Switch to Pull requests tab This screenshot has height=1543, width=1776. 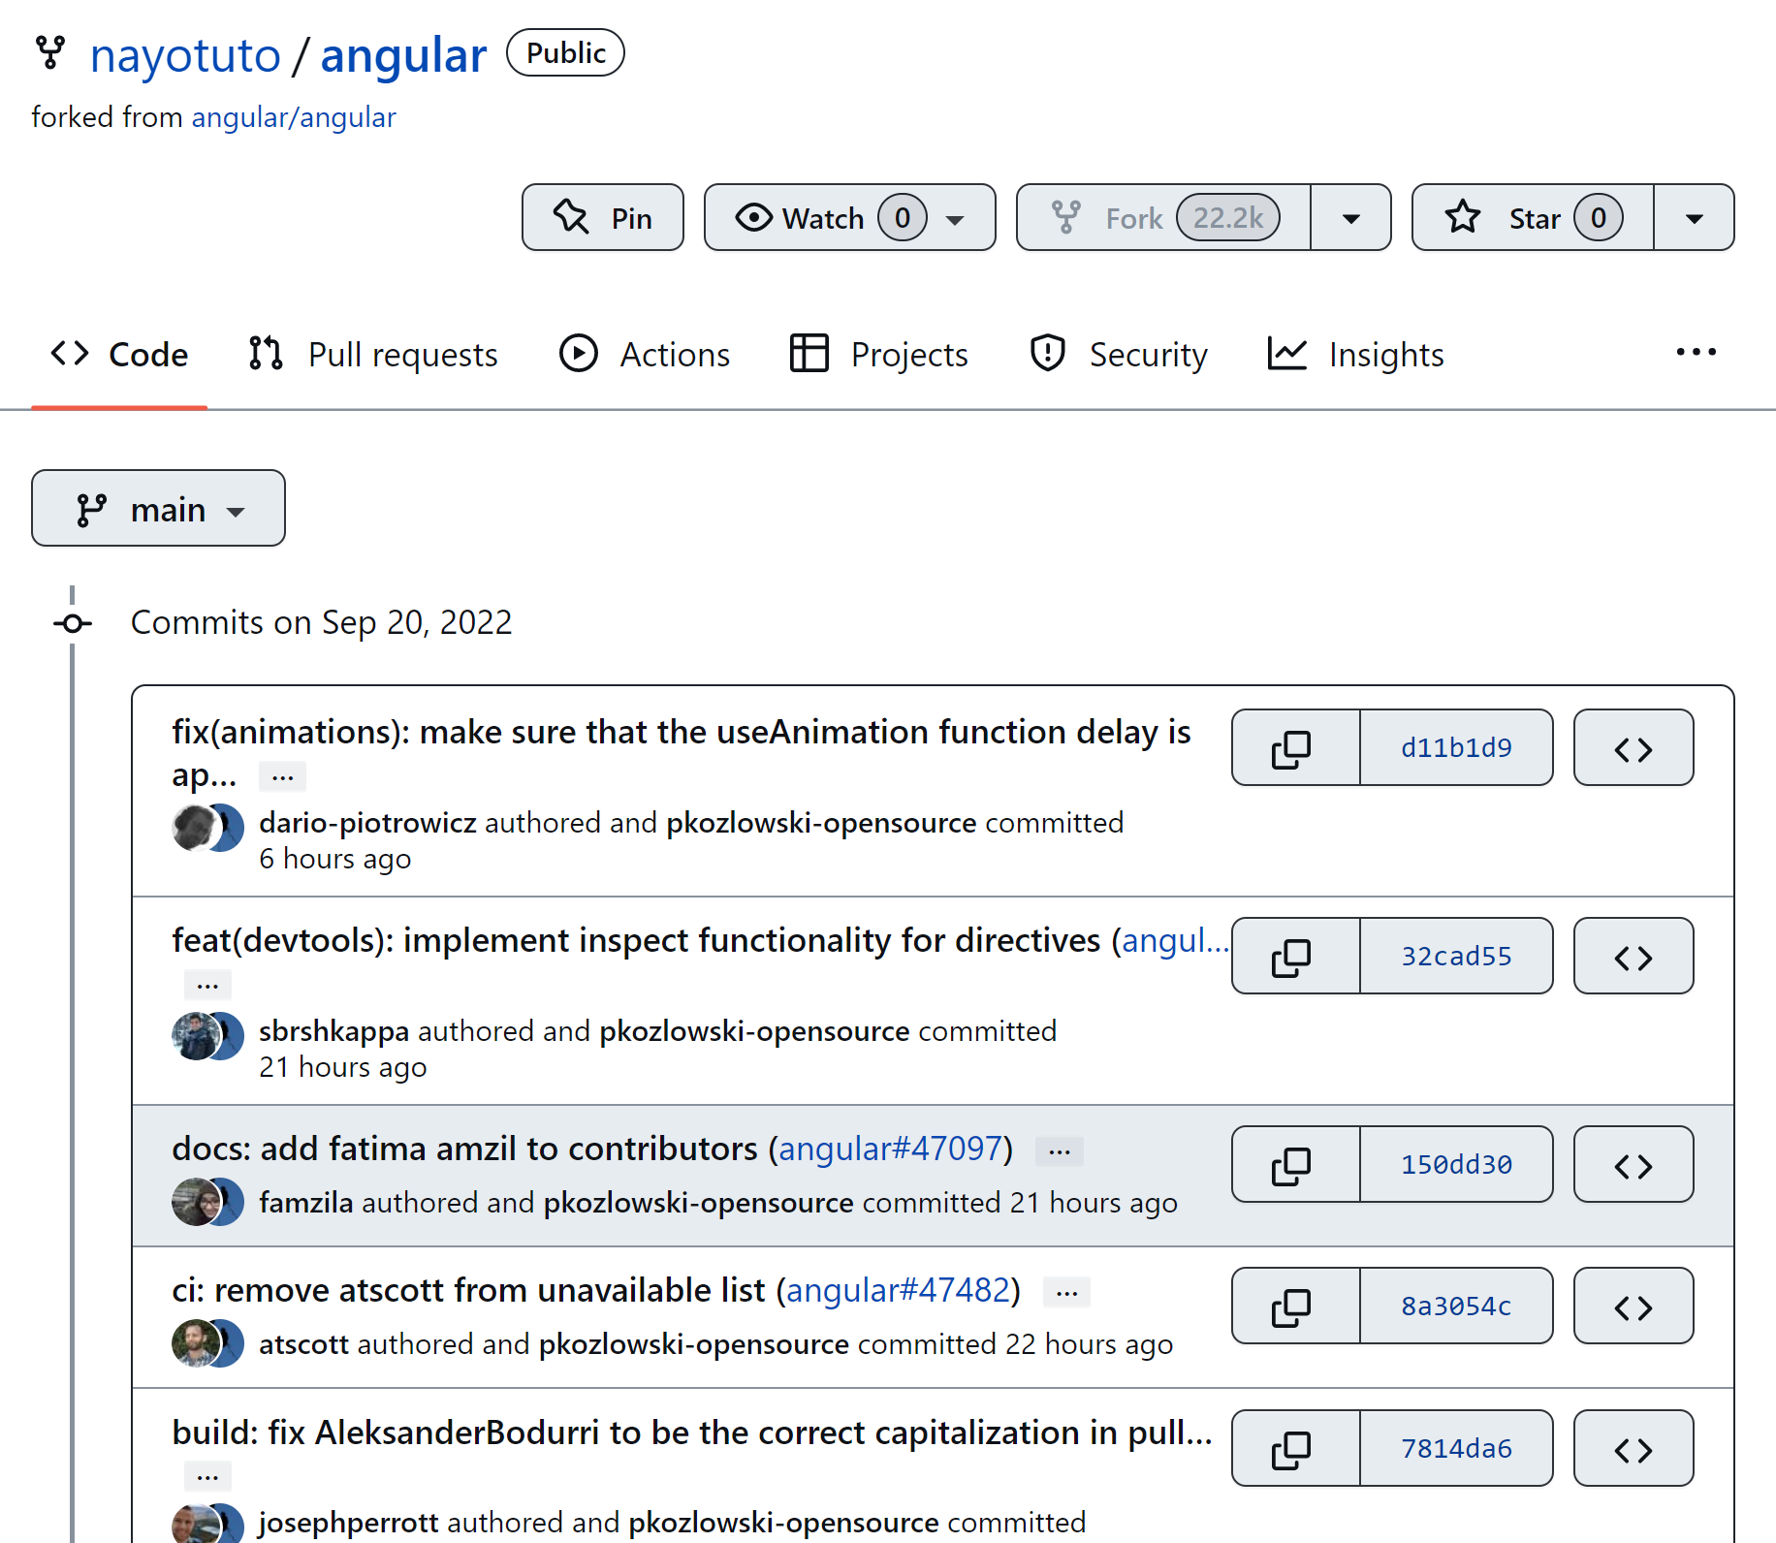[373, 354]
